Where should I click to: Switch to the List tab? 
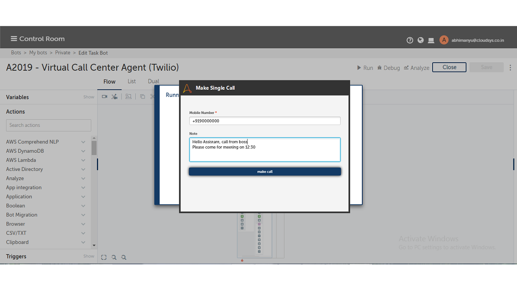[x=132, y=81]
